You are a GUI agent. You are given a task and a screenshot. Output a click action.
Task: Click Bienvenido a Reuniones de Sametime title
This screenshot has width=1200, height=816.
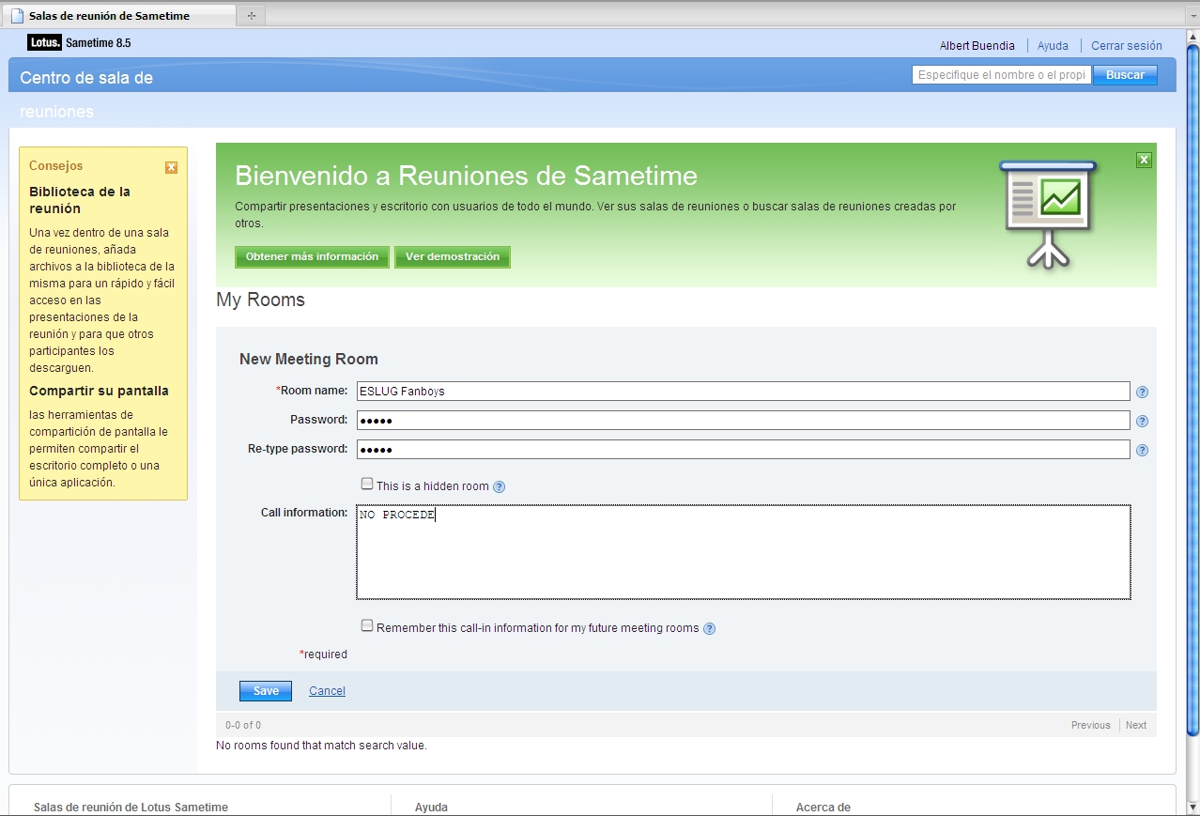(x=466, y=176)
